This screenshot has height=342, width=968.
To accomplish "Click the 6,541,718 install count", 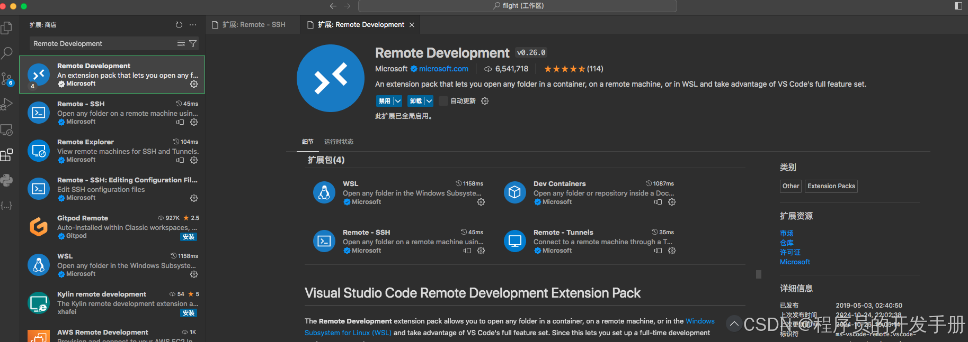I will click(506, 69).
